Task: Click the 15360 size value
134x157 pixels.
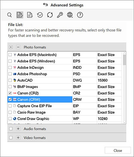Action: [x=103, y=80]
